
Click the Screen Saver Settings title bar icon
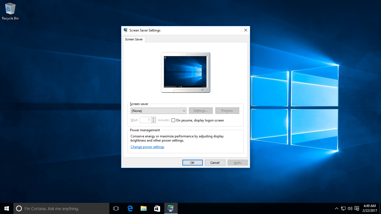(126, 30)
